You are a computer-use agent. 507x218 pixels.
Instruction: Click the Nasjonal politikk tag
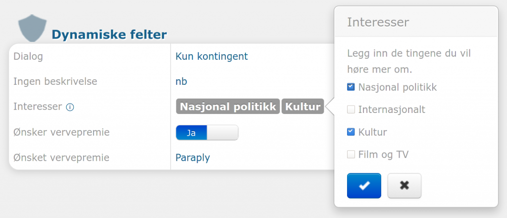coord(228,107)
